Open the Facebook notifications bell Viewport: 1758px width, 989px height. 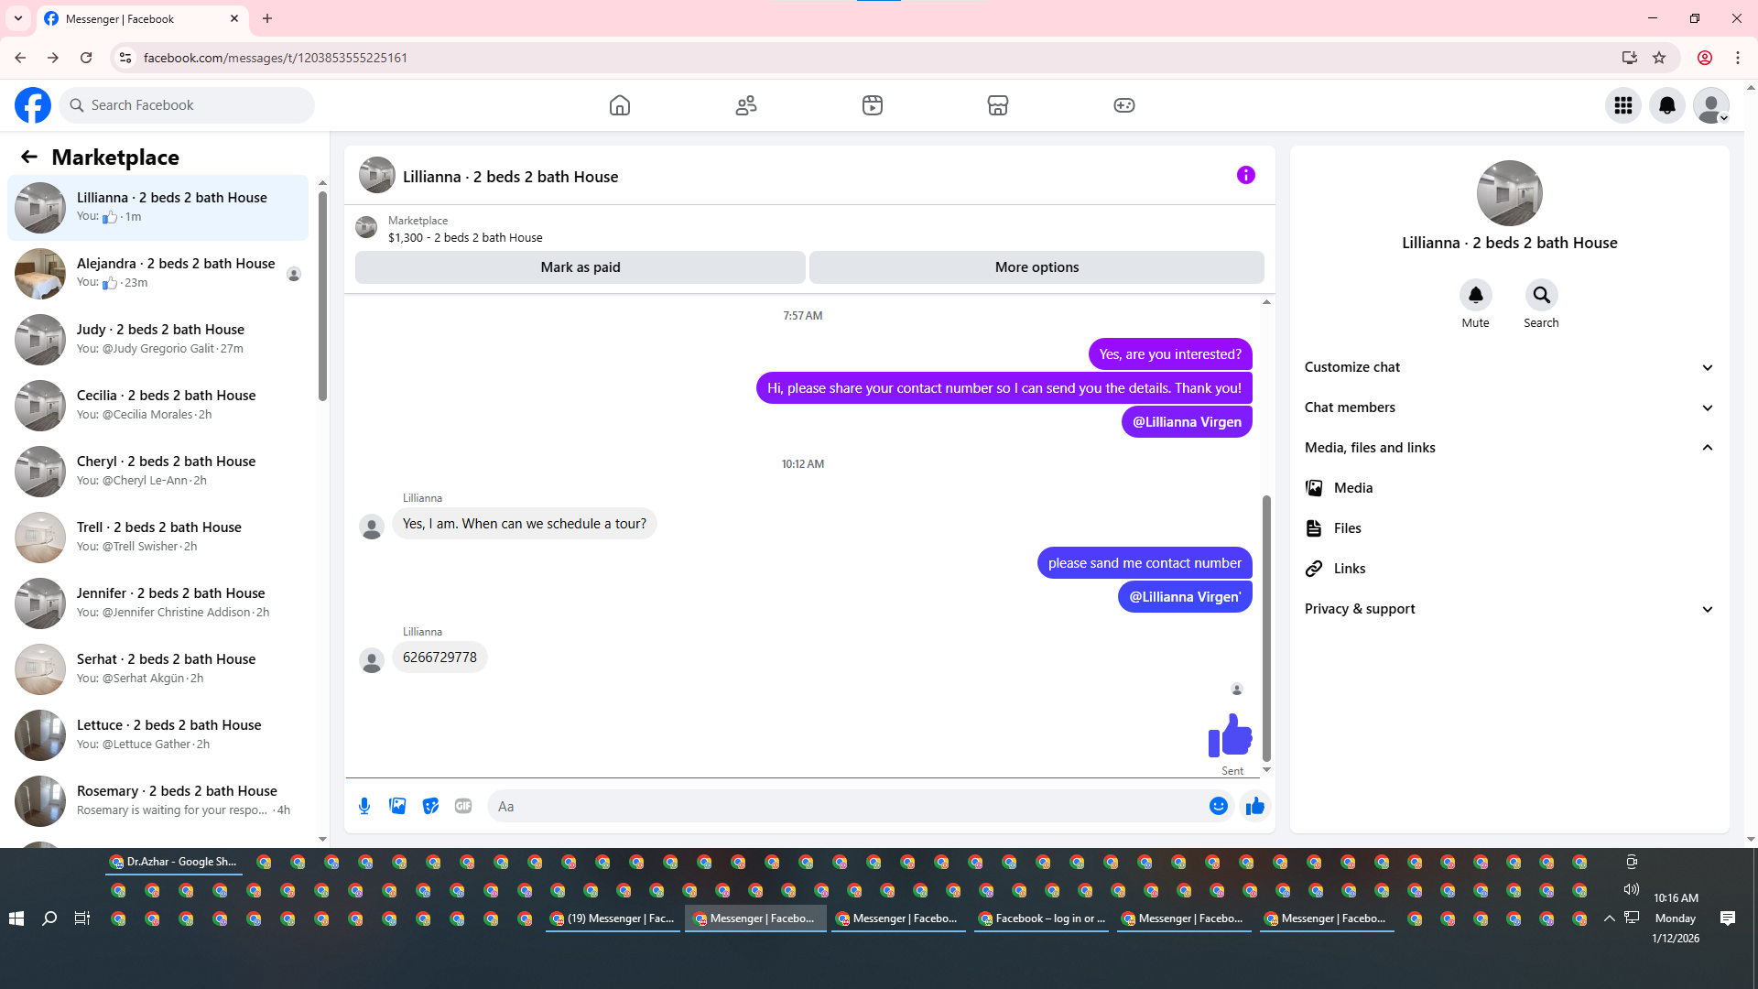[1666, 105]
